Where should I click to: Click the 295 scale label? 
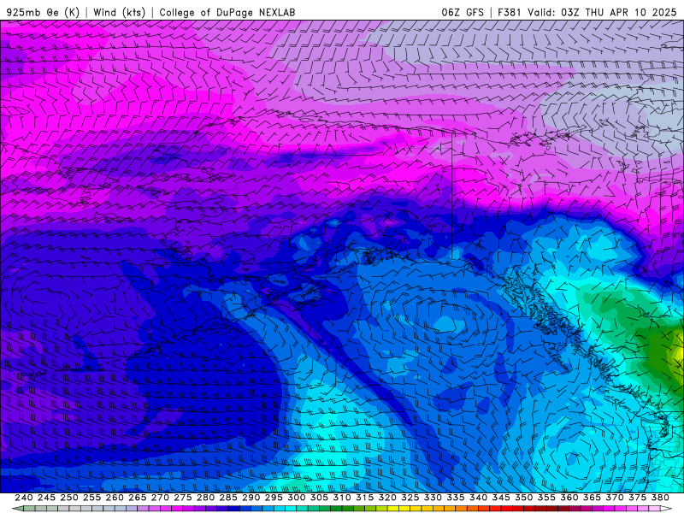274,498
